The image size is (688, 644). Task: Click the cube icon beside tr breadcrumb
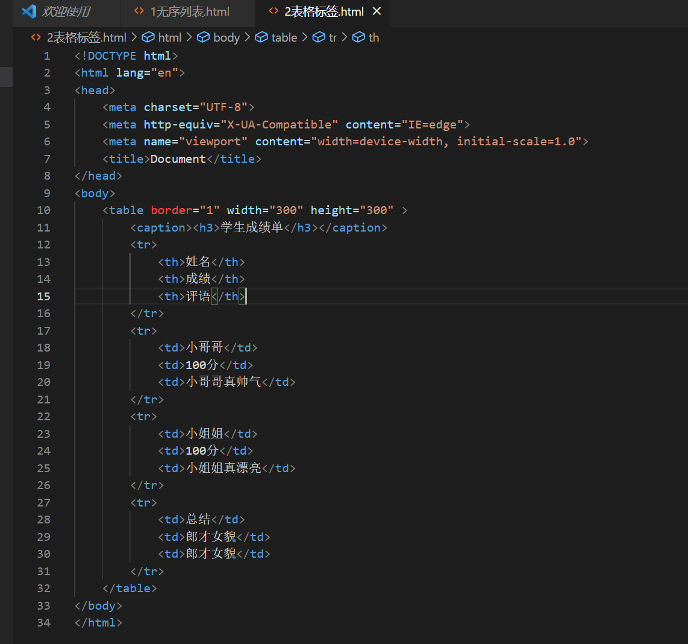(x=319, y=37)
